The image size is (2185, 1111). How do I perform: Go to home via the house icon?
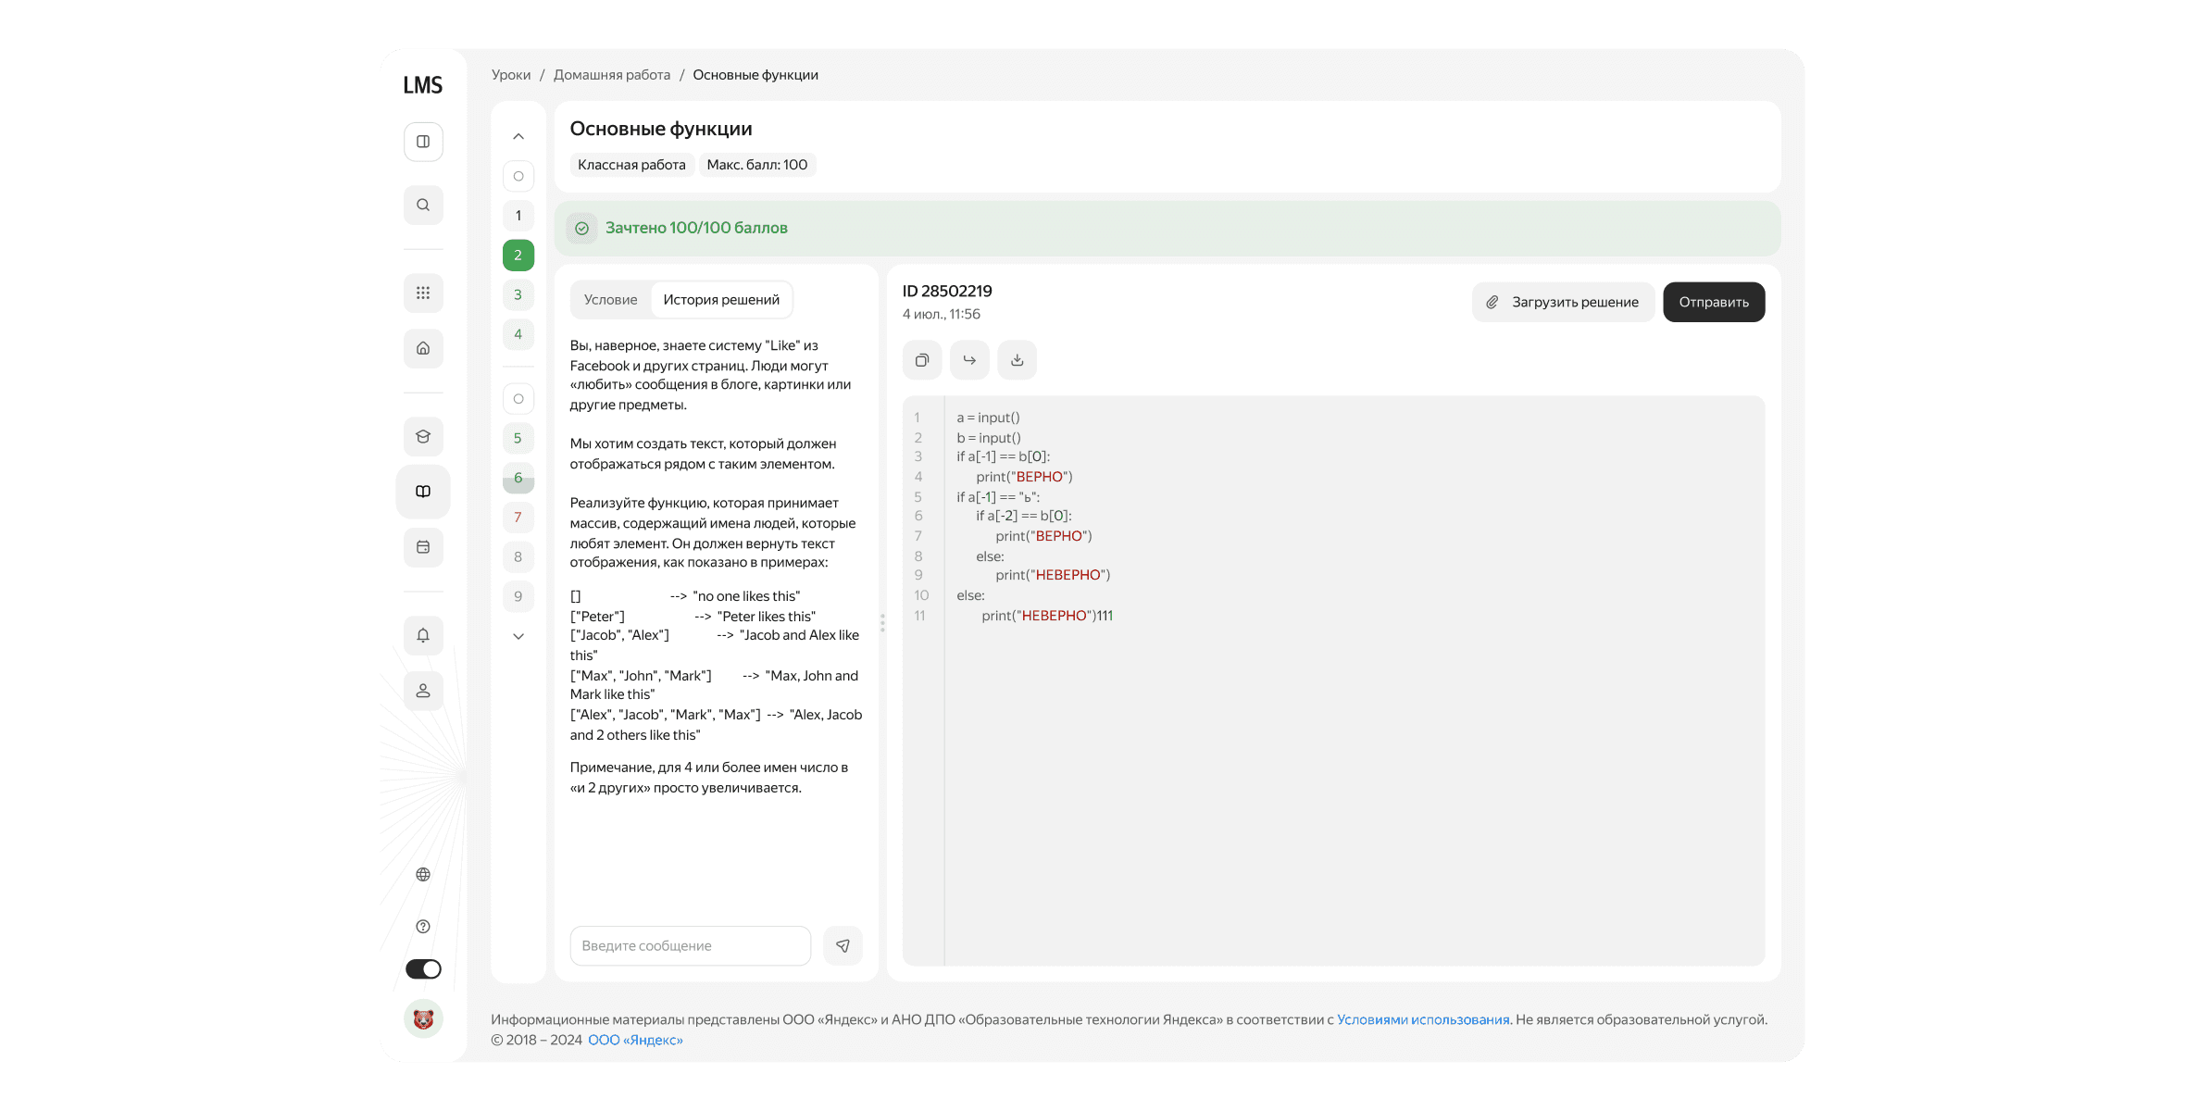point(423,349)
